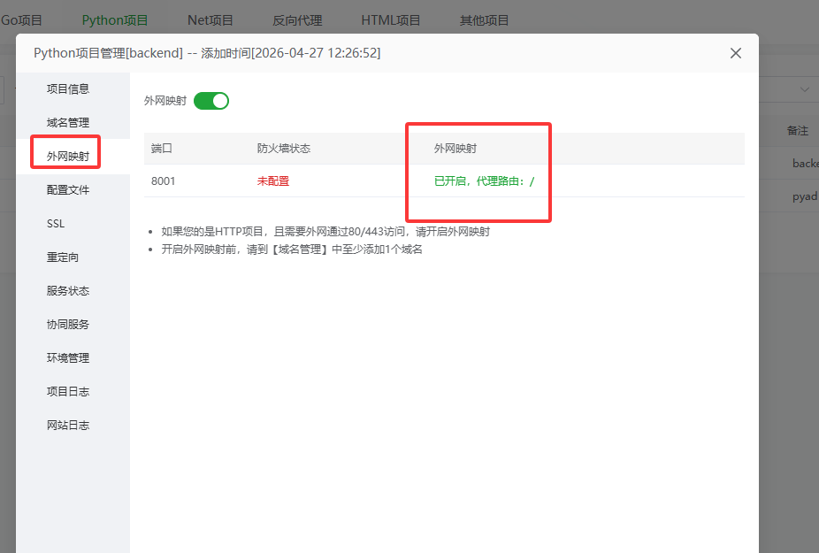819x553 pixels.
Task: Select the 外网映射 sidebar item
Action: tap(68, 157)
